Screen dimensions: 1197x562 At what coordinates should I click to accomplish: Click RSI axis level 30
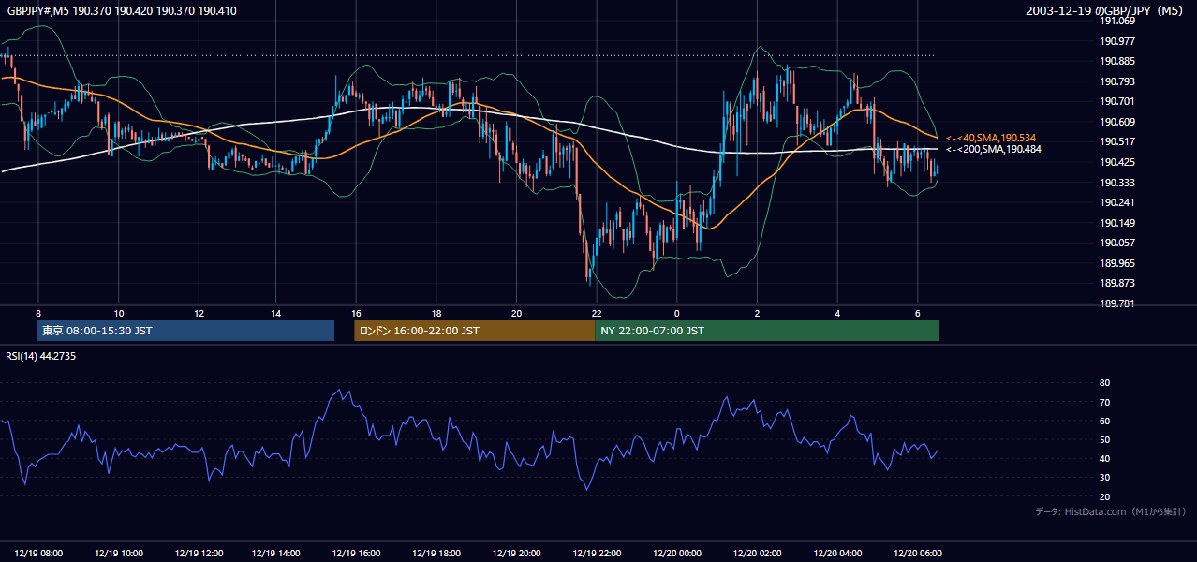coord(1104,478)
